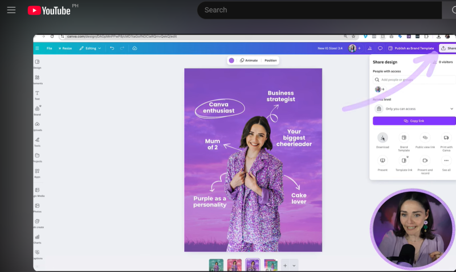Choose Print with Canva option
The width and height of the screenshot is (456, 272).
coord(446,142)
